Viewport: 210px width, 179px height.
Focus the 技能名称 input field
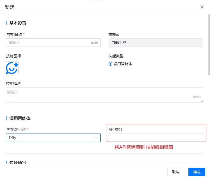point(47,43)
